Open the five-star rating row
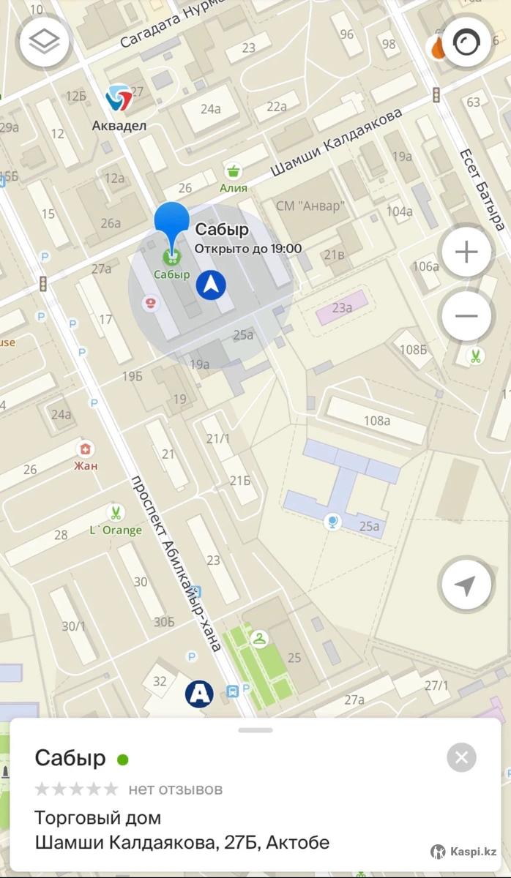Image resolution: width=511 pixels, height=878 pixels. (76, 789)
